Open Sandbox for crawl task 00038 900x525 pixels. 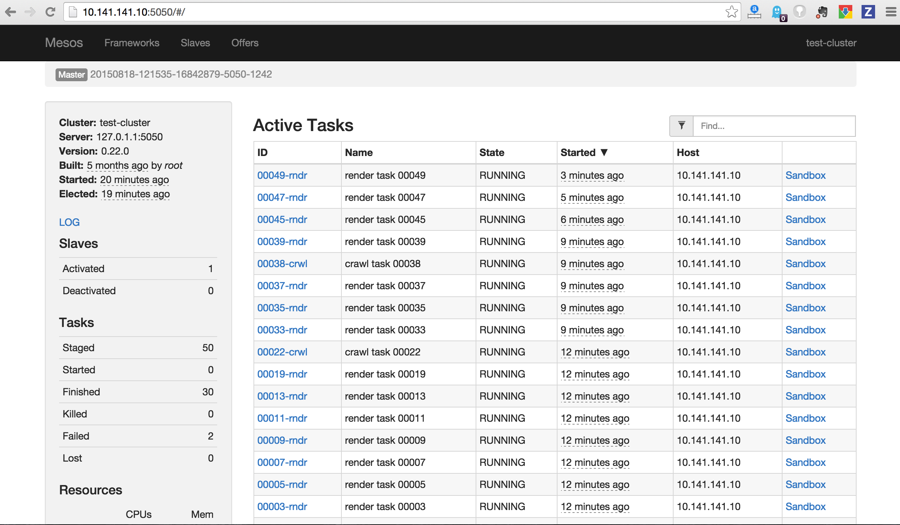[805, 264]
